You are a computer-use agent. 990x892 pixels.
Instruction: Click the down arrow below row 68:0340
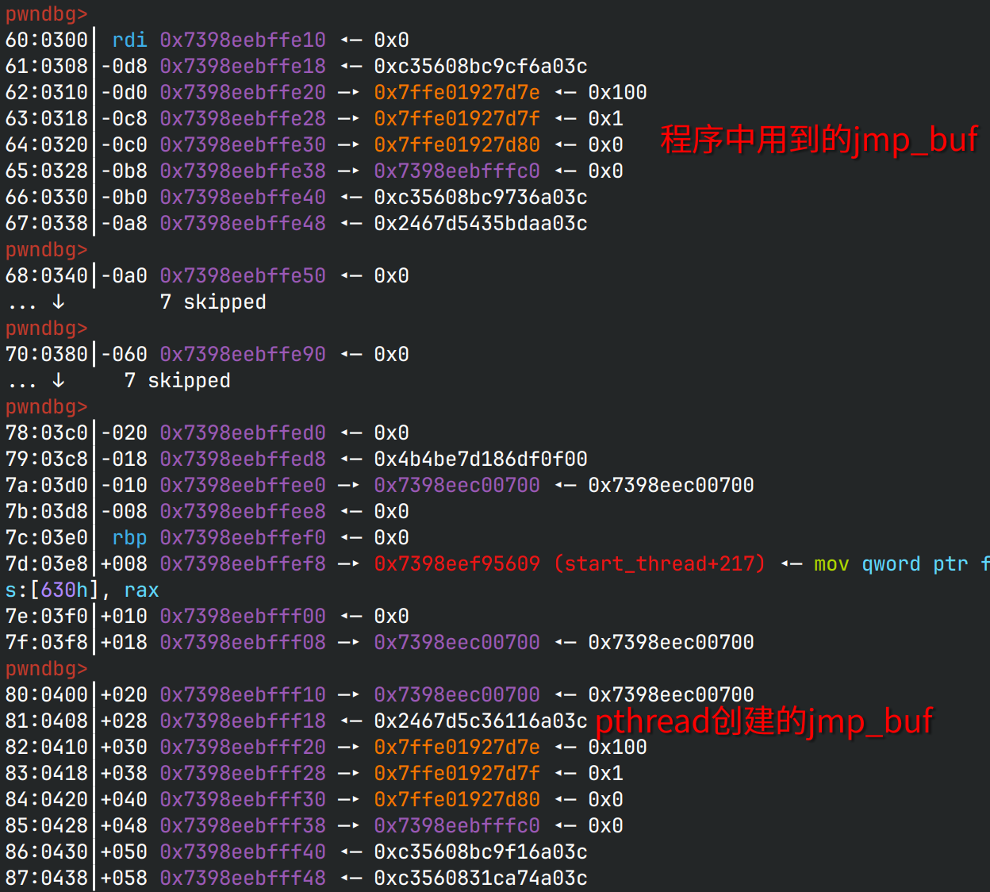(x=59, y=302)
